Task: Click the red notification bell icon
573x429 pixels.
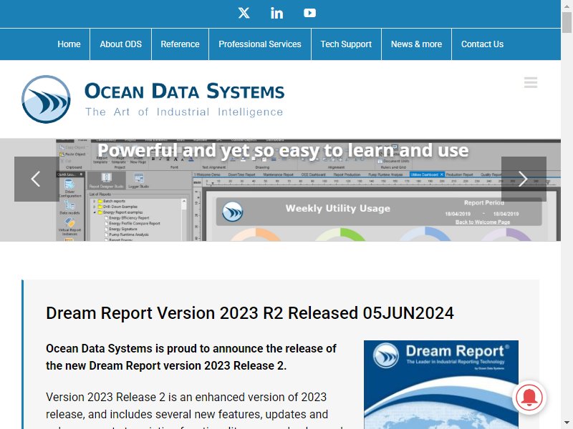Action: click(x=529, y=398)
